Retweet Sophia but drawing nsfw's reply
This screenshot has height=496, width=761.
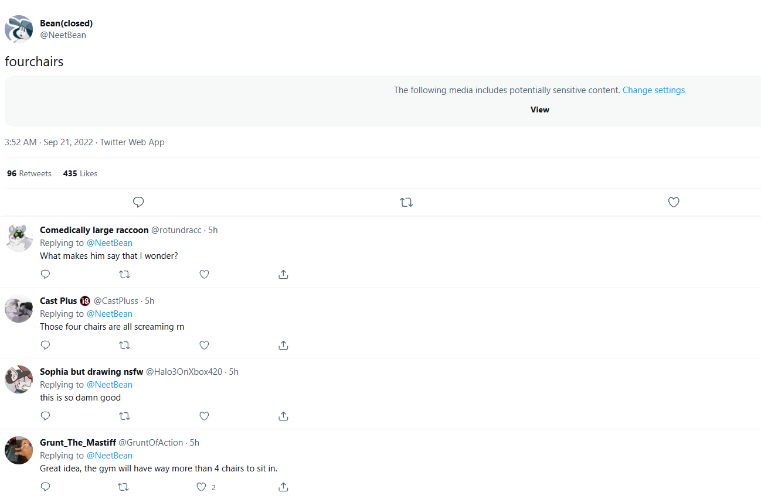124,416
